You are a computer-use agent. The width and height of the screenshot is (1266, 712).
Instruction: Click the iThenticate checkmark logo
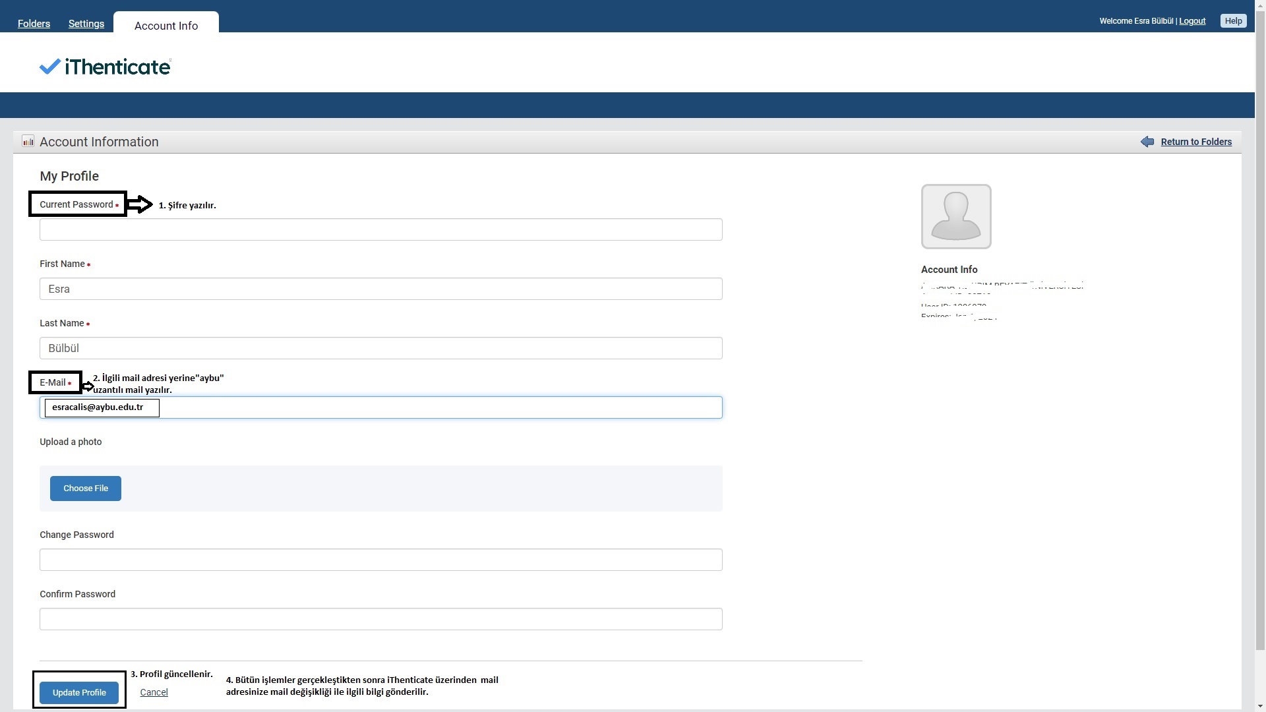click(x=50, y=67)
